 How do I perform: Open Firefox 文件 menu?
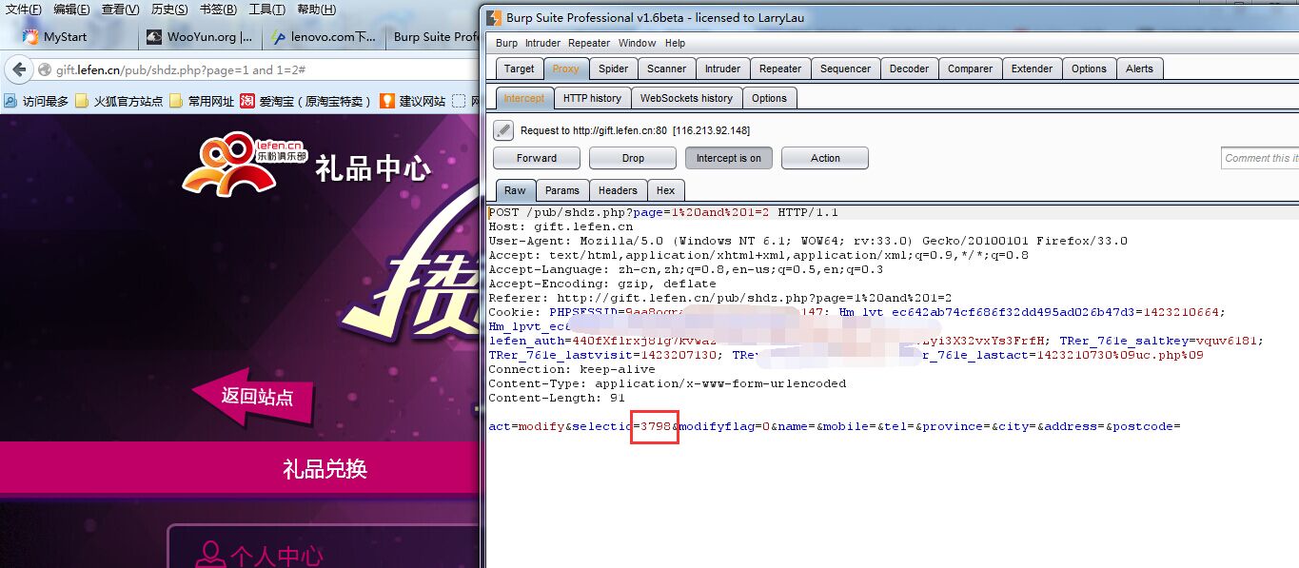[24, 10]
